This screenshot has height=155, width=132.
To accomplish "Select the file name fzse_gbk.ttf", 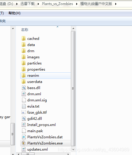I will pos(37,113).
